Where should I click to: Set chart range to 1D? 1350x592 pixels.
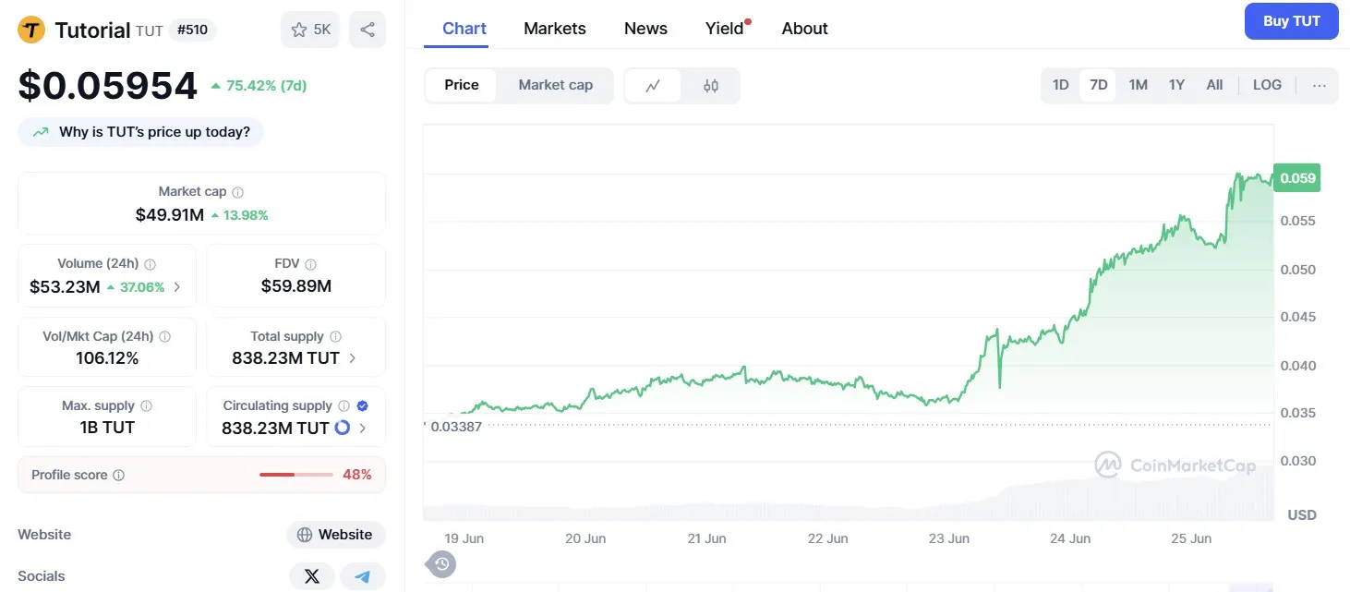tap(1061, 85)
